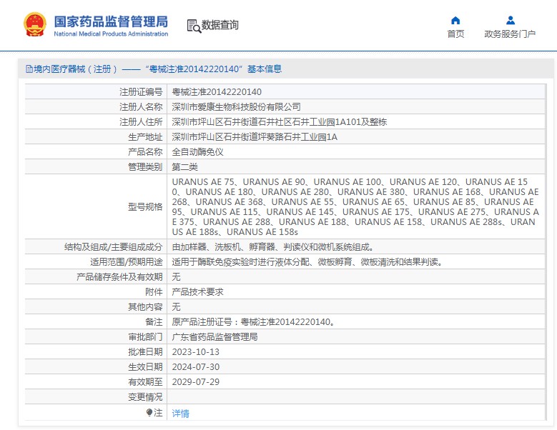557x430 pixels.
Task: Click the 型号规格 URANUS AE models cell
Action: [x=355, y=207]
